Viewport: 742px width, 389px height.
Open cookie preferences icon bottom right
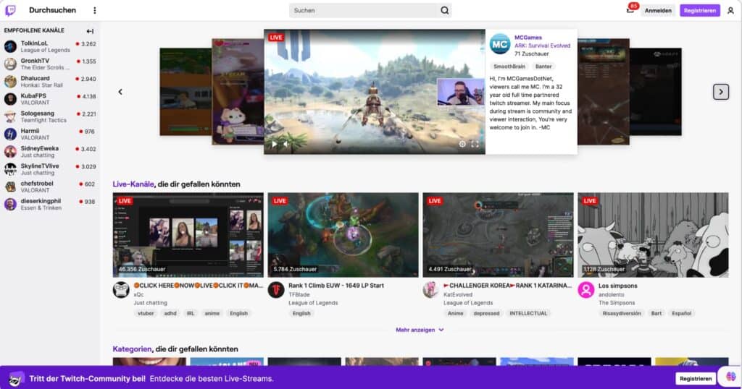tap(730, 376)
